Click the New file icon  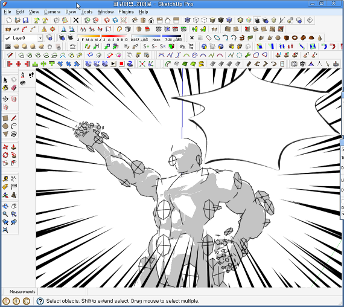point(9,21)
